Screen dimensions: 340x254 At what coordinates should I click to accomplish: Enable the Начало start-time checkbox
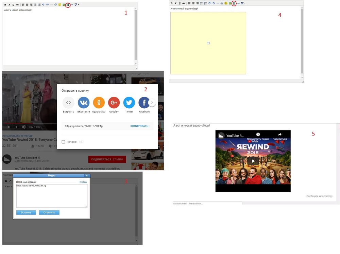[x=63, y=142]
